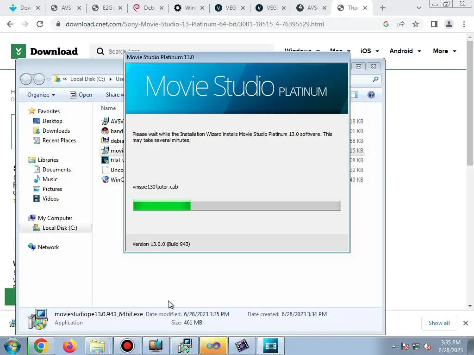474x355 pixels.
Task: Click Explorer search magnifier icon
Action: point(375,79)
